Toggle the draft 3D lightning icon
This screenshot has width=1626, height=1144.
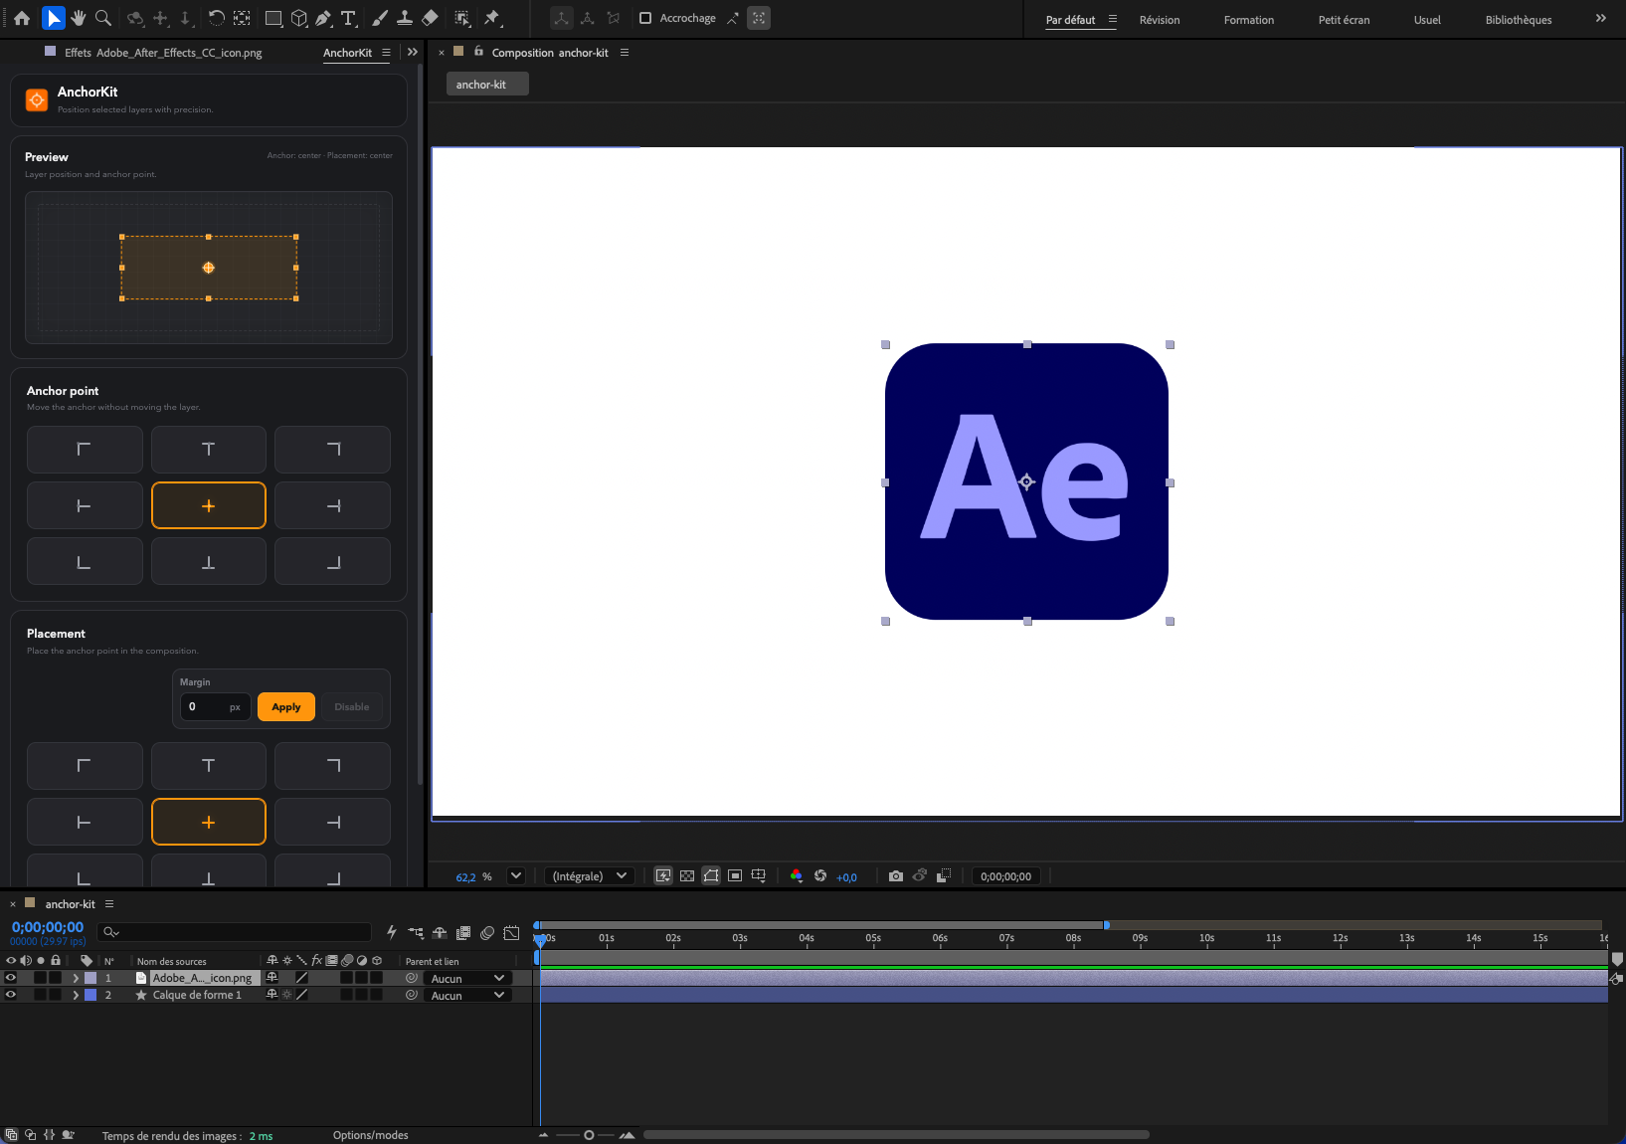(392, 933)
